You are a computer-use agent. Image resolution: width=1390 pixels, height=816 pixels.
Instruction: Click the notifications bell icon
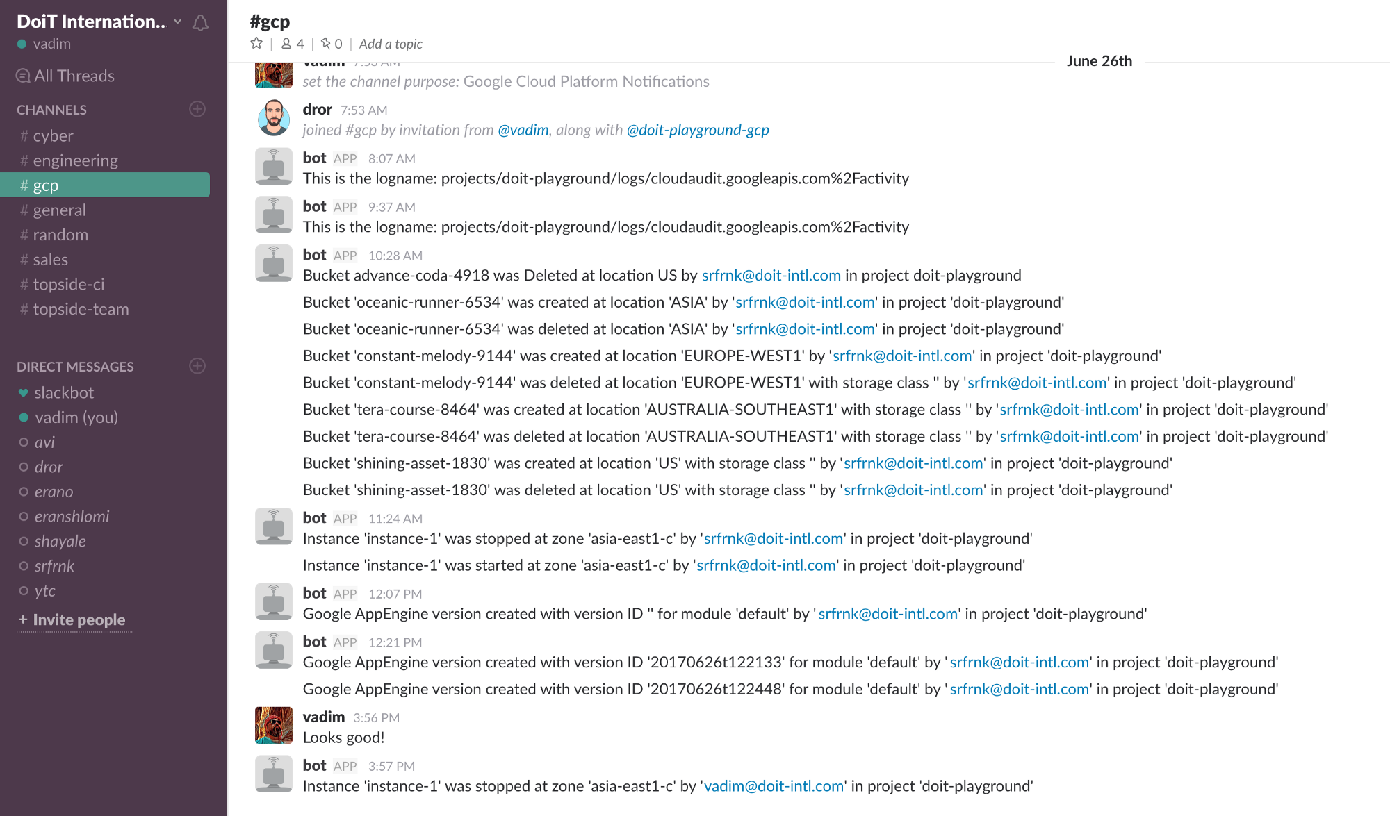click(200, 23)
